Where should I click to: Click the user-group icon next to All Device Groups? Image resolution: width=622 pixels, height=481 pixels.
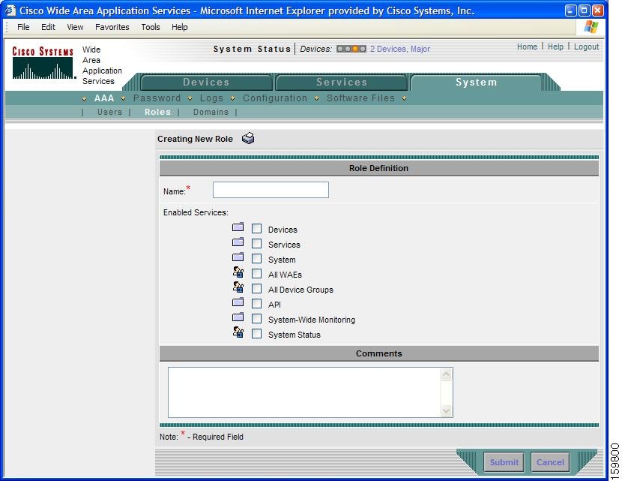[238, 287]
